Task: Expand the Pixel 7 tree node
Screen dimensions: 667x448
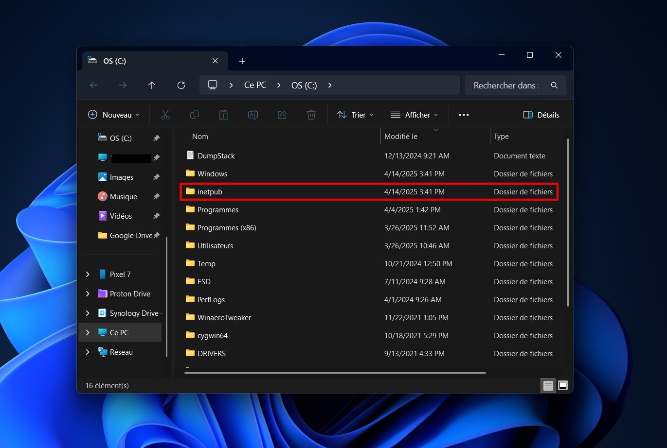Action: tap(88, 275)
